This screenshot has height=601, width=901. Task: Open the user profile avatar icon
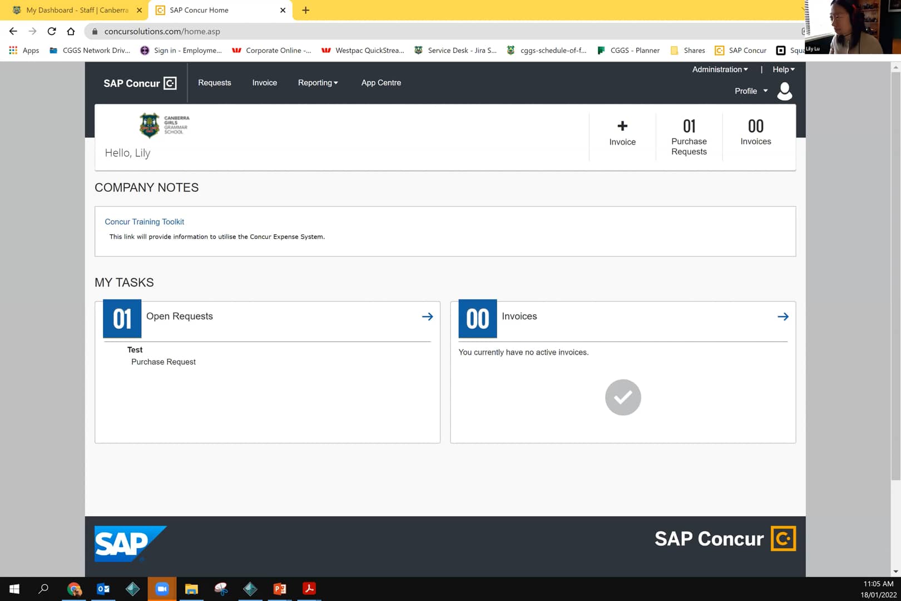pyautogui.click(x=784, y=91)
